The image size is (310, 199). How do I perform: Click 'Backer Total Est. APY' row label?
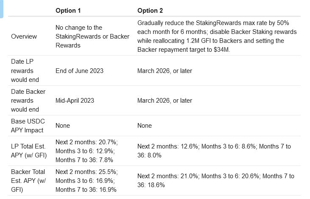pyautogui.click(x=28, y=181)
